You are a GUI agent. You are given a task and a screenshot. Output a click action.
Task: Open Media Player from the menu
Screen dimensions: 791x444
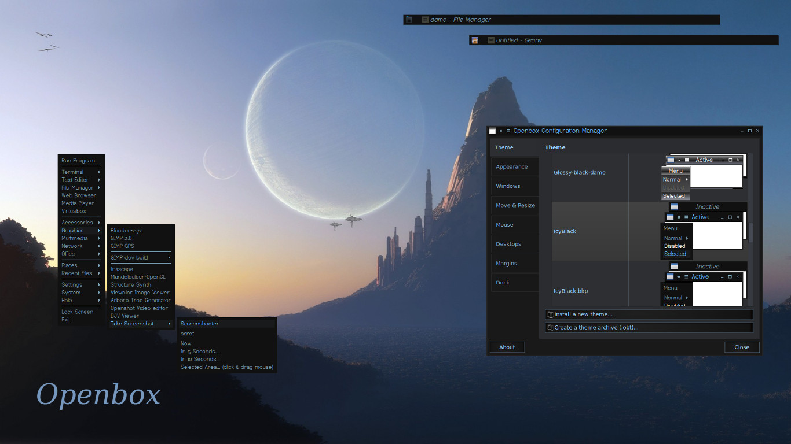pos(81,203)
